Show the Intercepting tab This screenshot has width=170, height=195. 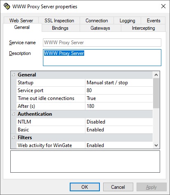143,28
